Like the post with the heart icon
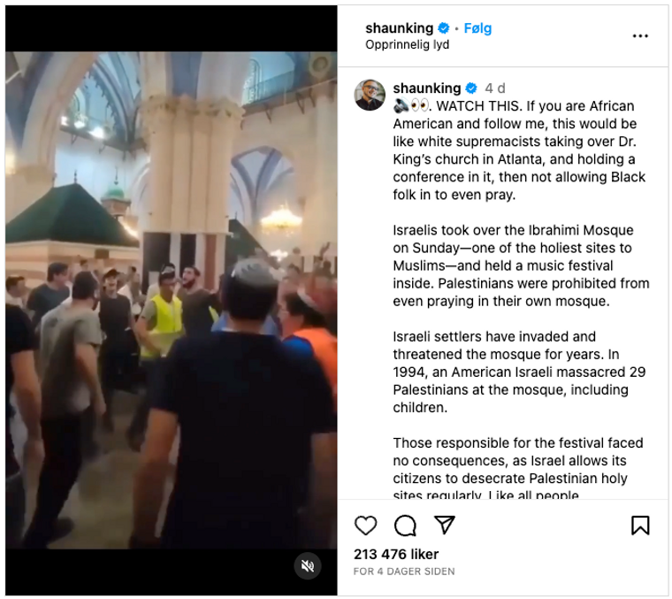Image resolution: width=672 pixels, height=599 pixels. pos(365,526)
